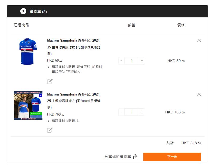Click the 數量 column heading
Viewport: 209px width, 165px height.
132,25
